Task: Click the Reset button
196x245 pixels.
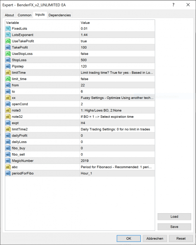Action: (x=181, y=238)
